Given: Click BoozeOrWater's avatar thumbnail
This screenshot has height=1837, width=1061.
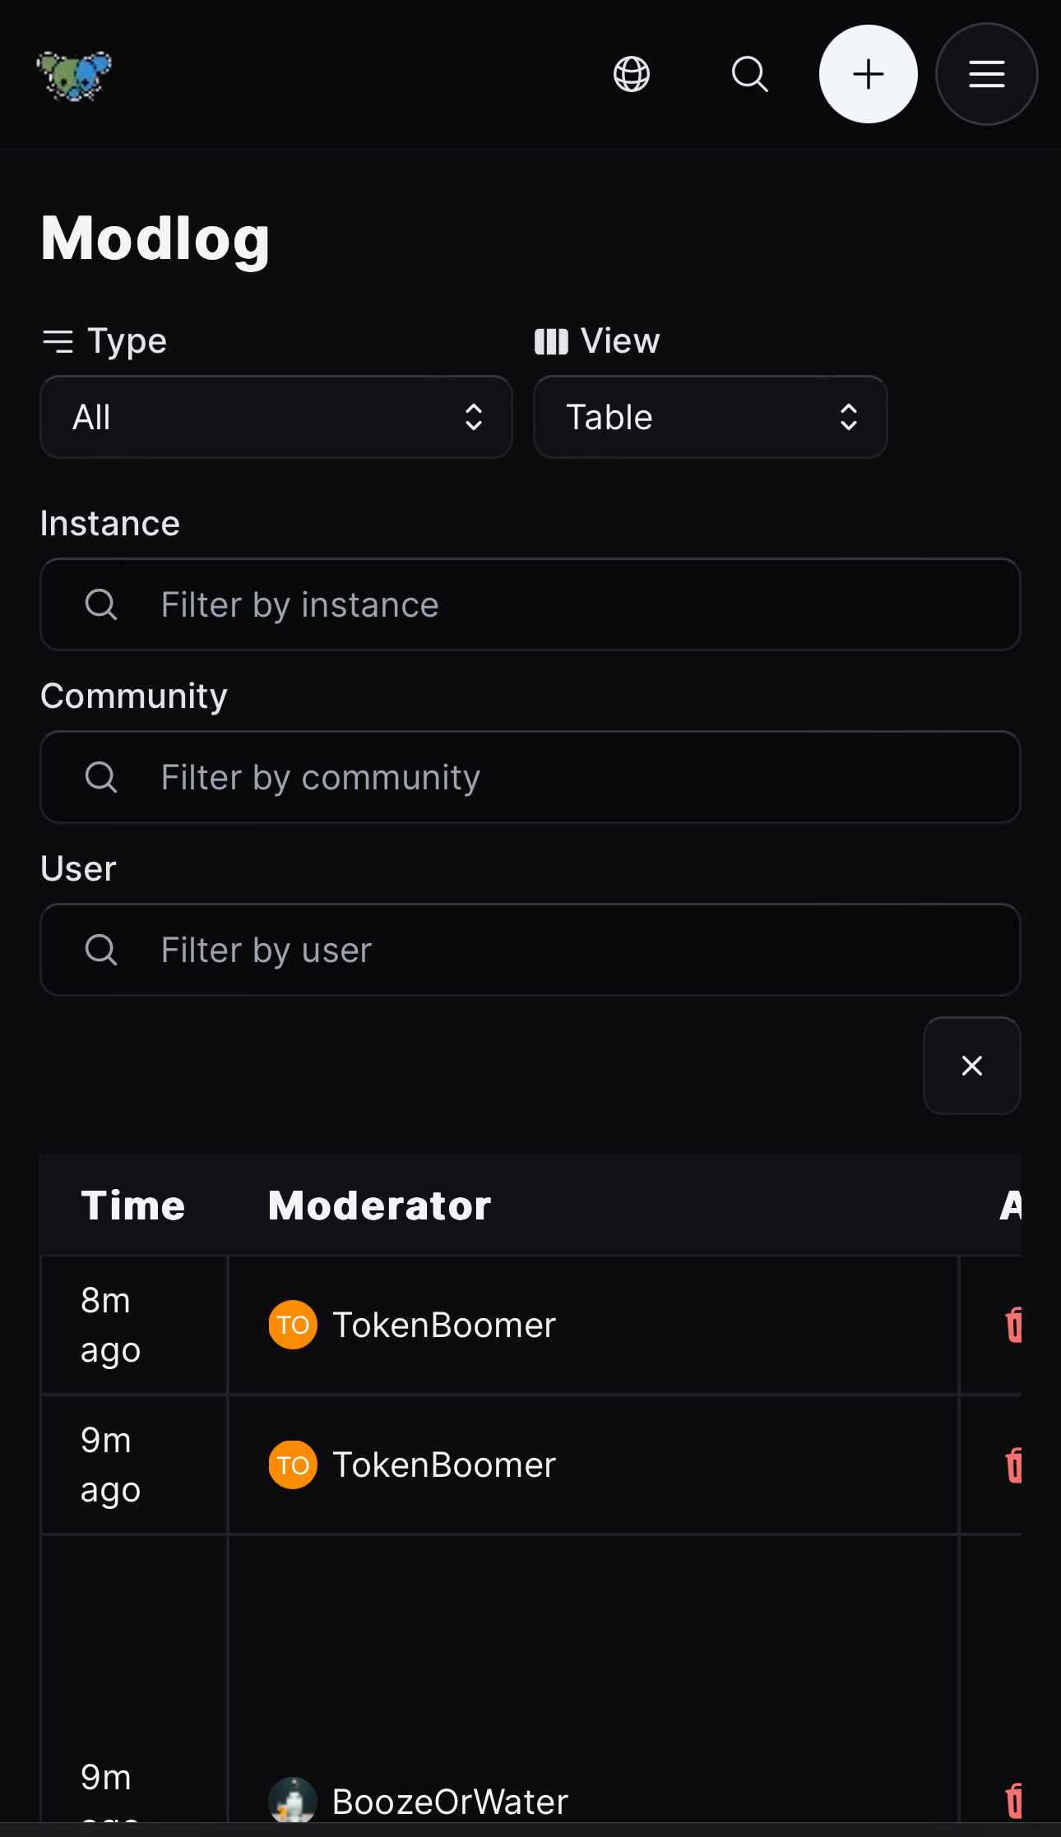Looking at the screenshot, I should (x=293, y=1801).
